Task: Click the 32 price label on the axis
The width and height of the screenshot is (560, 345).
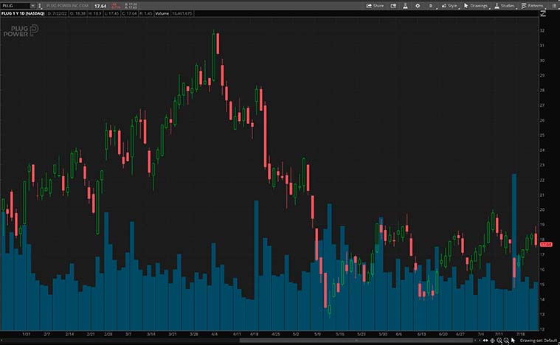Action: [542, 31]
